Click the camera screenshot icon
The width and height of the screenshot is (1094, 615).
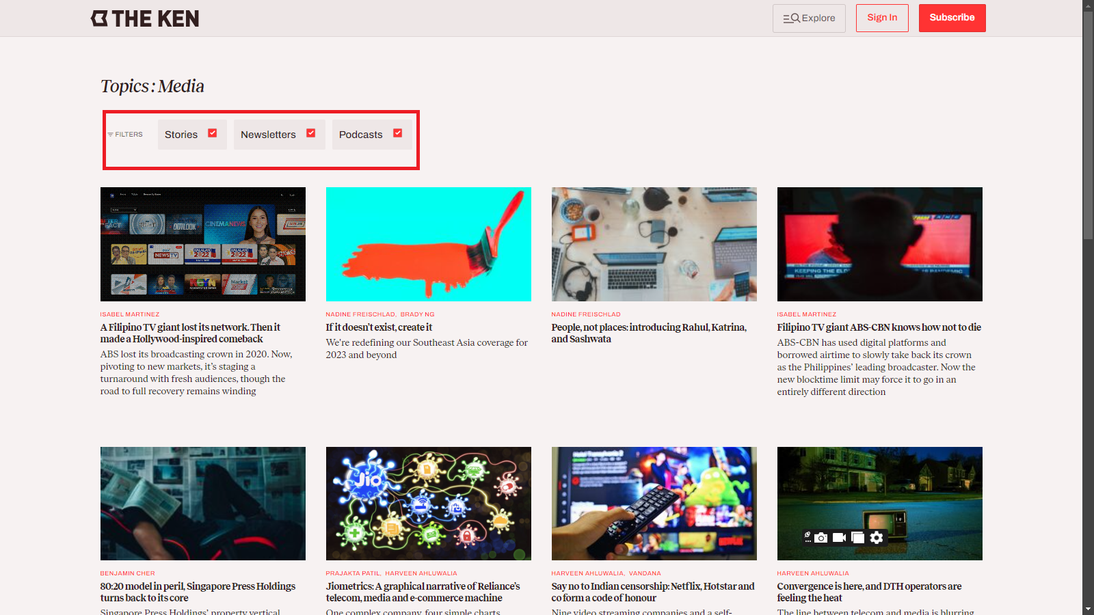(821, 538)
